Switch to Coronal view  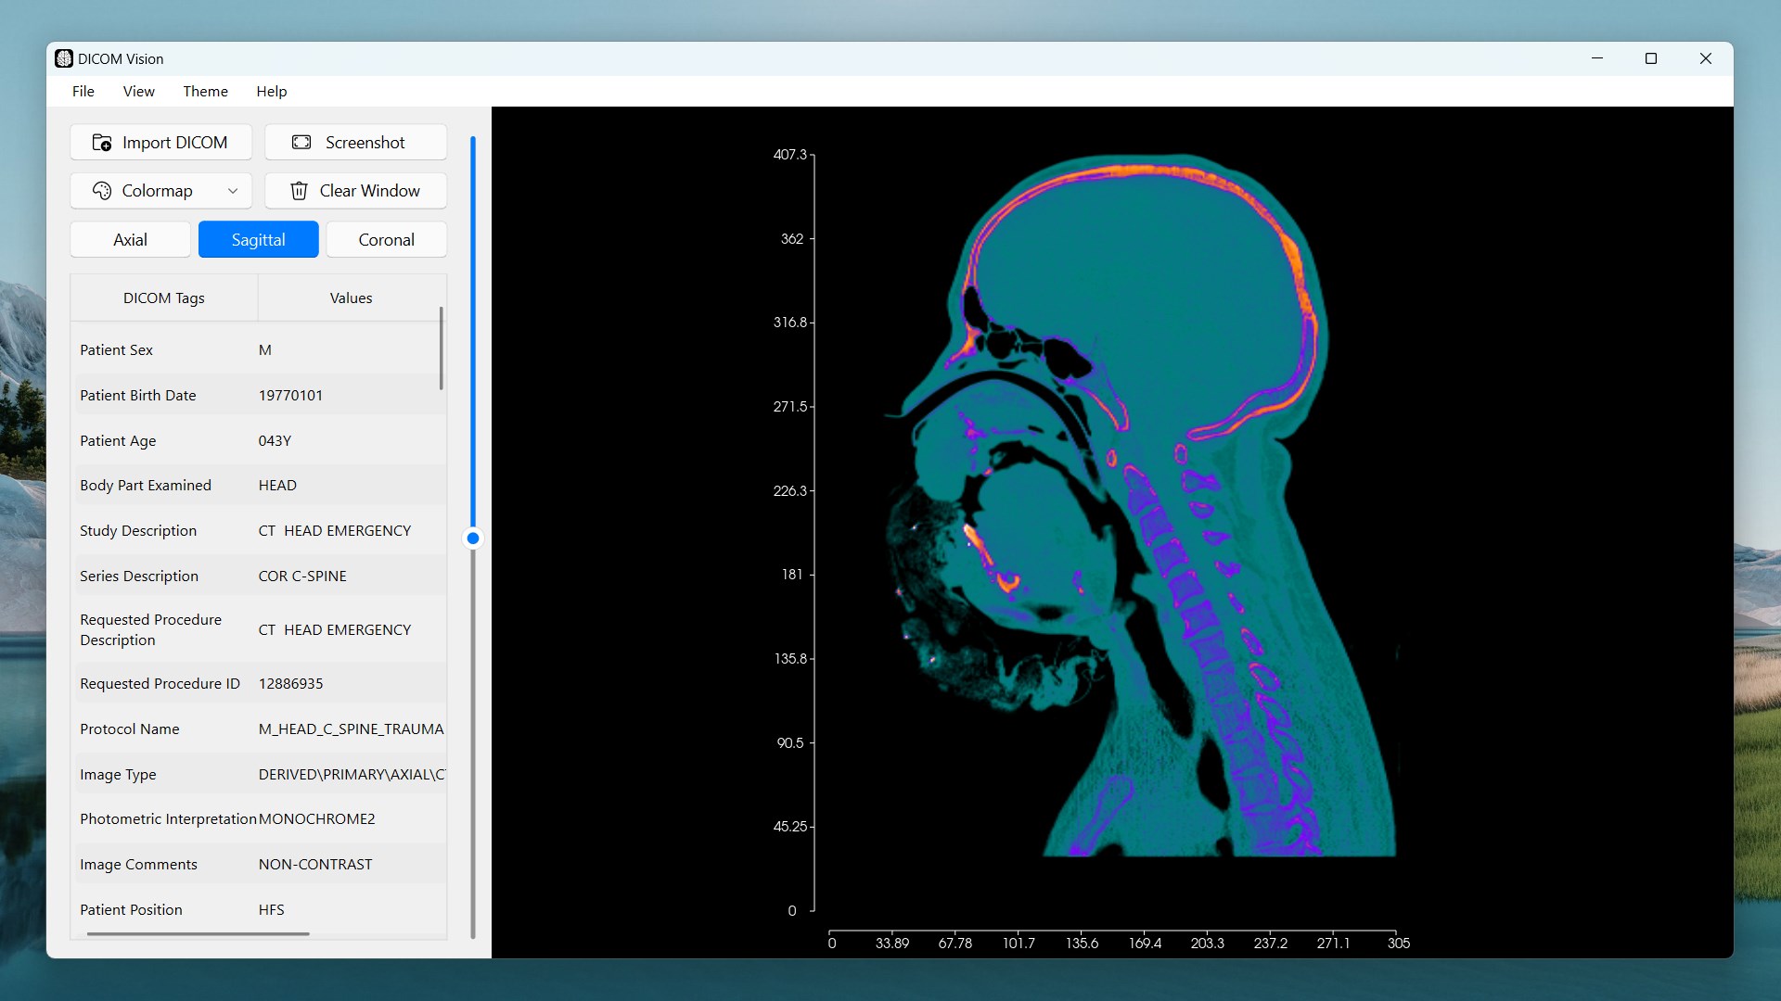point(386,240)
